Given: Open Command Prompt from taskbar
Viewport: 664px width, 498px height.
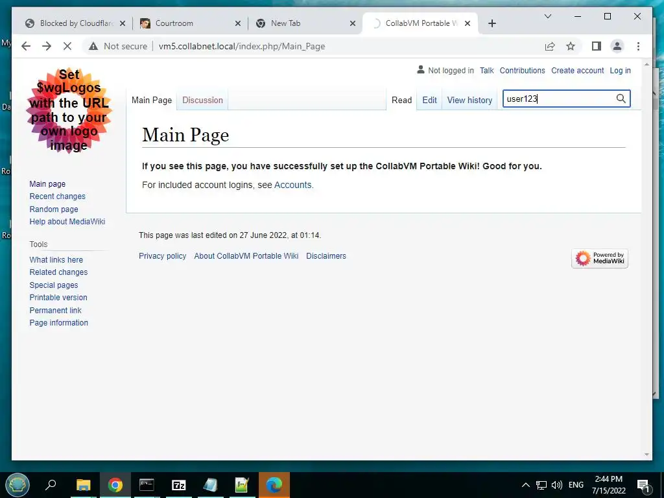Looking at the screenshot, I should coord(147,485).
